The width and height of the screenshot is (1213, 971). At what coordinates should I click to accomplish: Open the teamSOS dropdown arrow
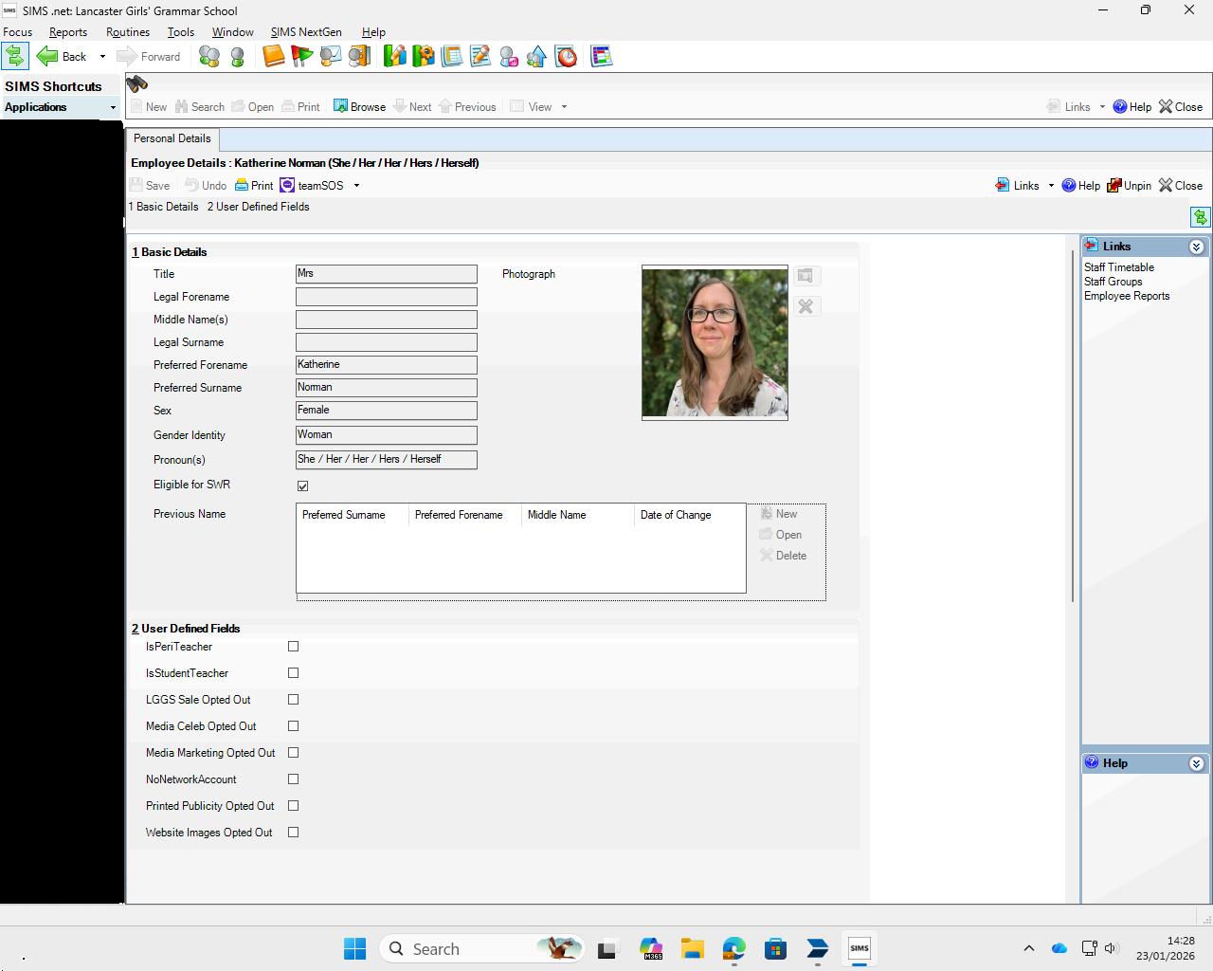(356, 186)
